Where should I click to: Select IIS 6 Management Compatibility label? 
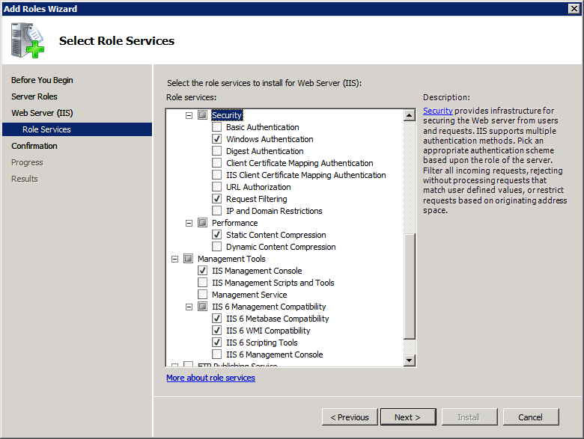click(269, 307)
